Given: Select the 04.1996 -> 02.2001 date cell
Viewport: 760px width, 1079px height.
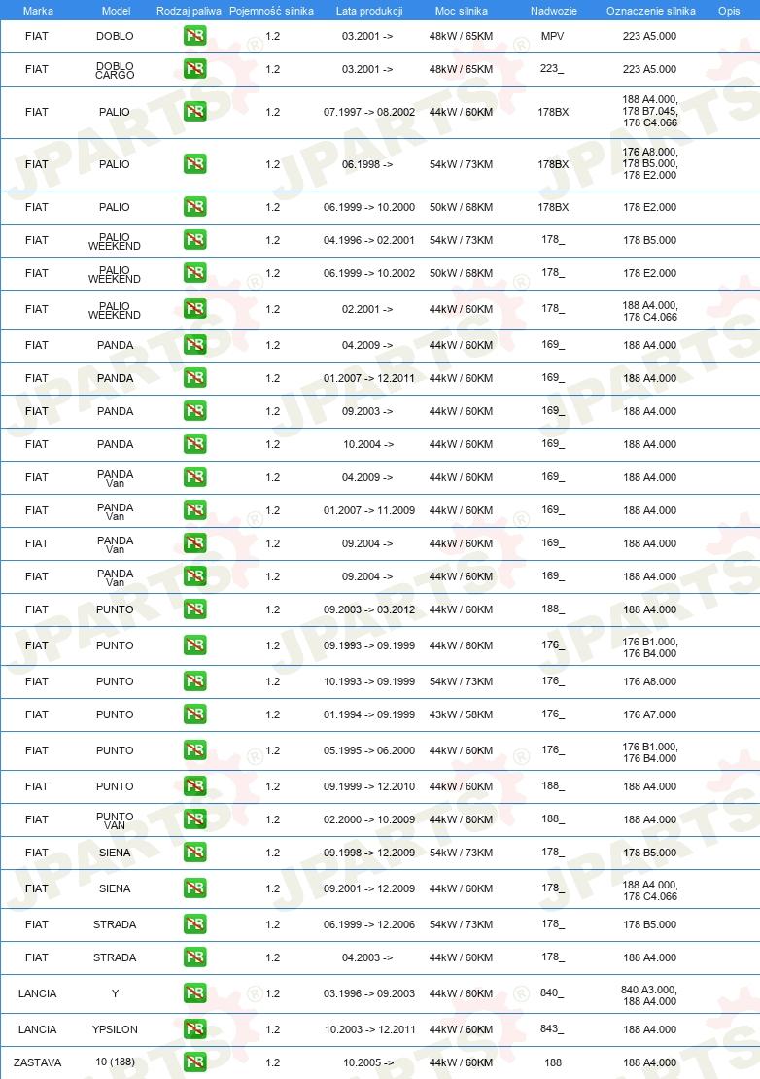Looking at the screenshot, I should 369,239.
